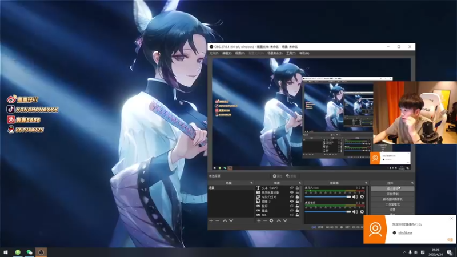This screenshot has height=257, width=457.
Task: Toggle visibility of the 图像 2 source
Action: (291, 202)
